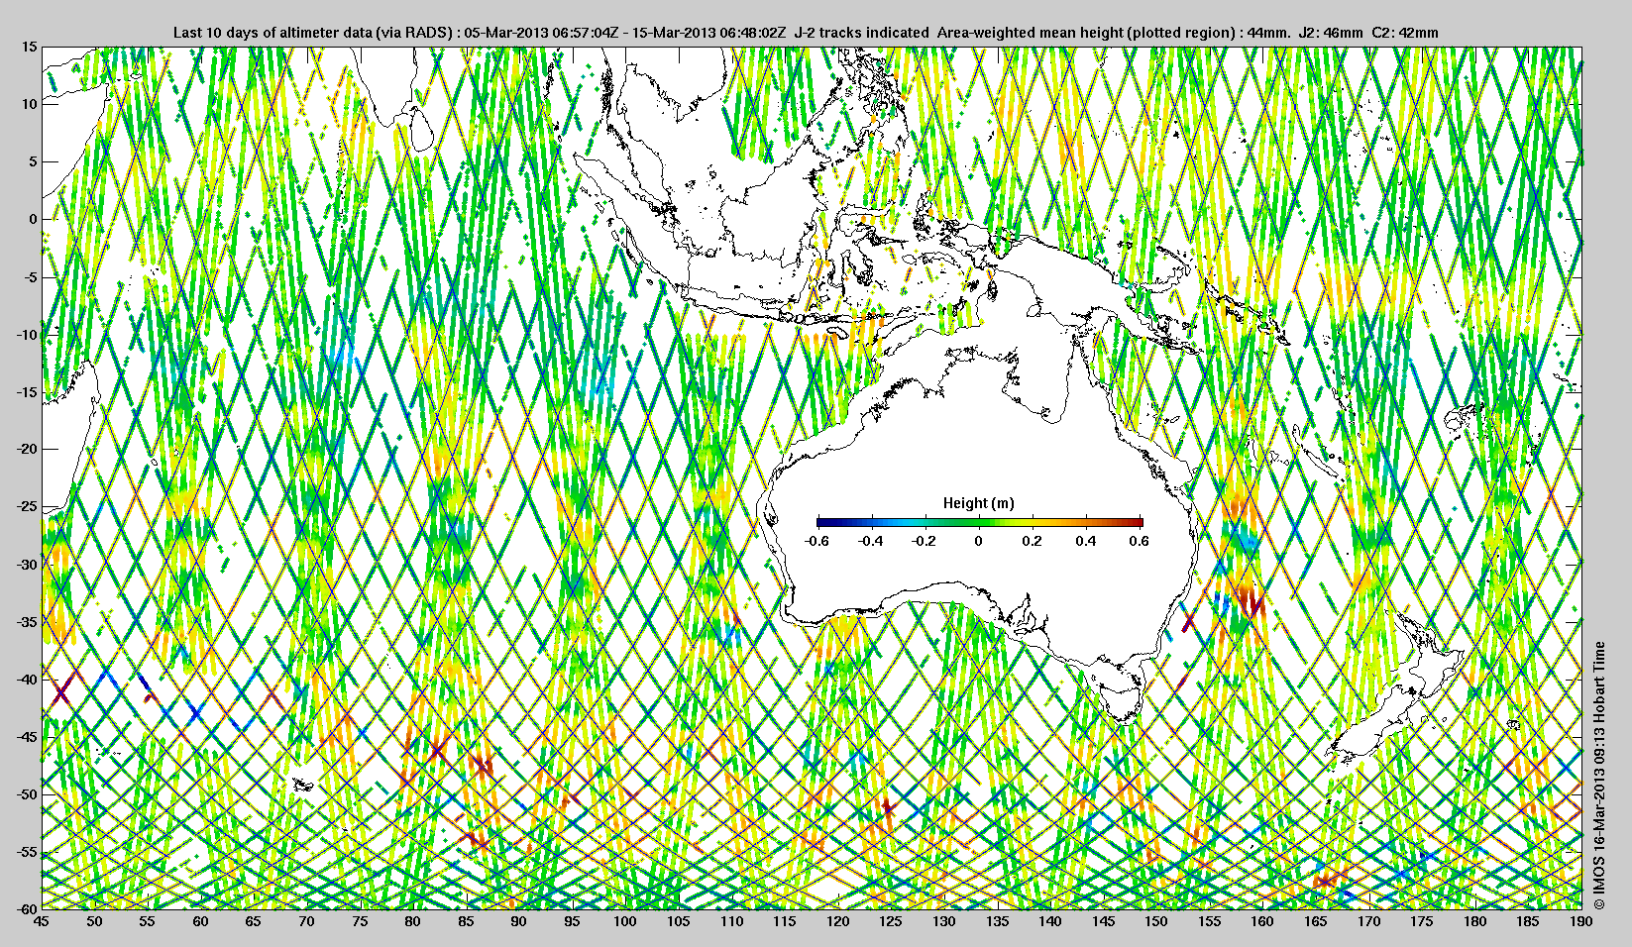
Task: Click latitude axis label "-45"
Action: [x=27, y=736]
